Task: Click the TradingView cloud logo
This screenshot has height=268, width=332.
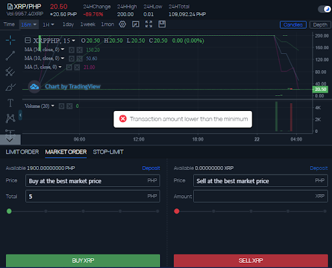Action: (34, 87)
